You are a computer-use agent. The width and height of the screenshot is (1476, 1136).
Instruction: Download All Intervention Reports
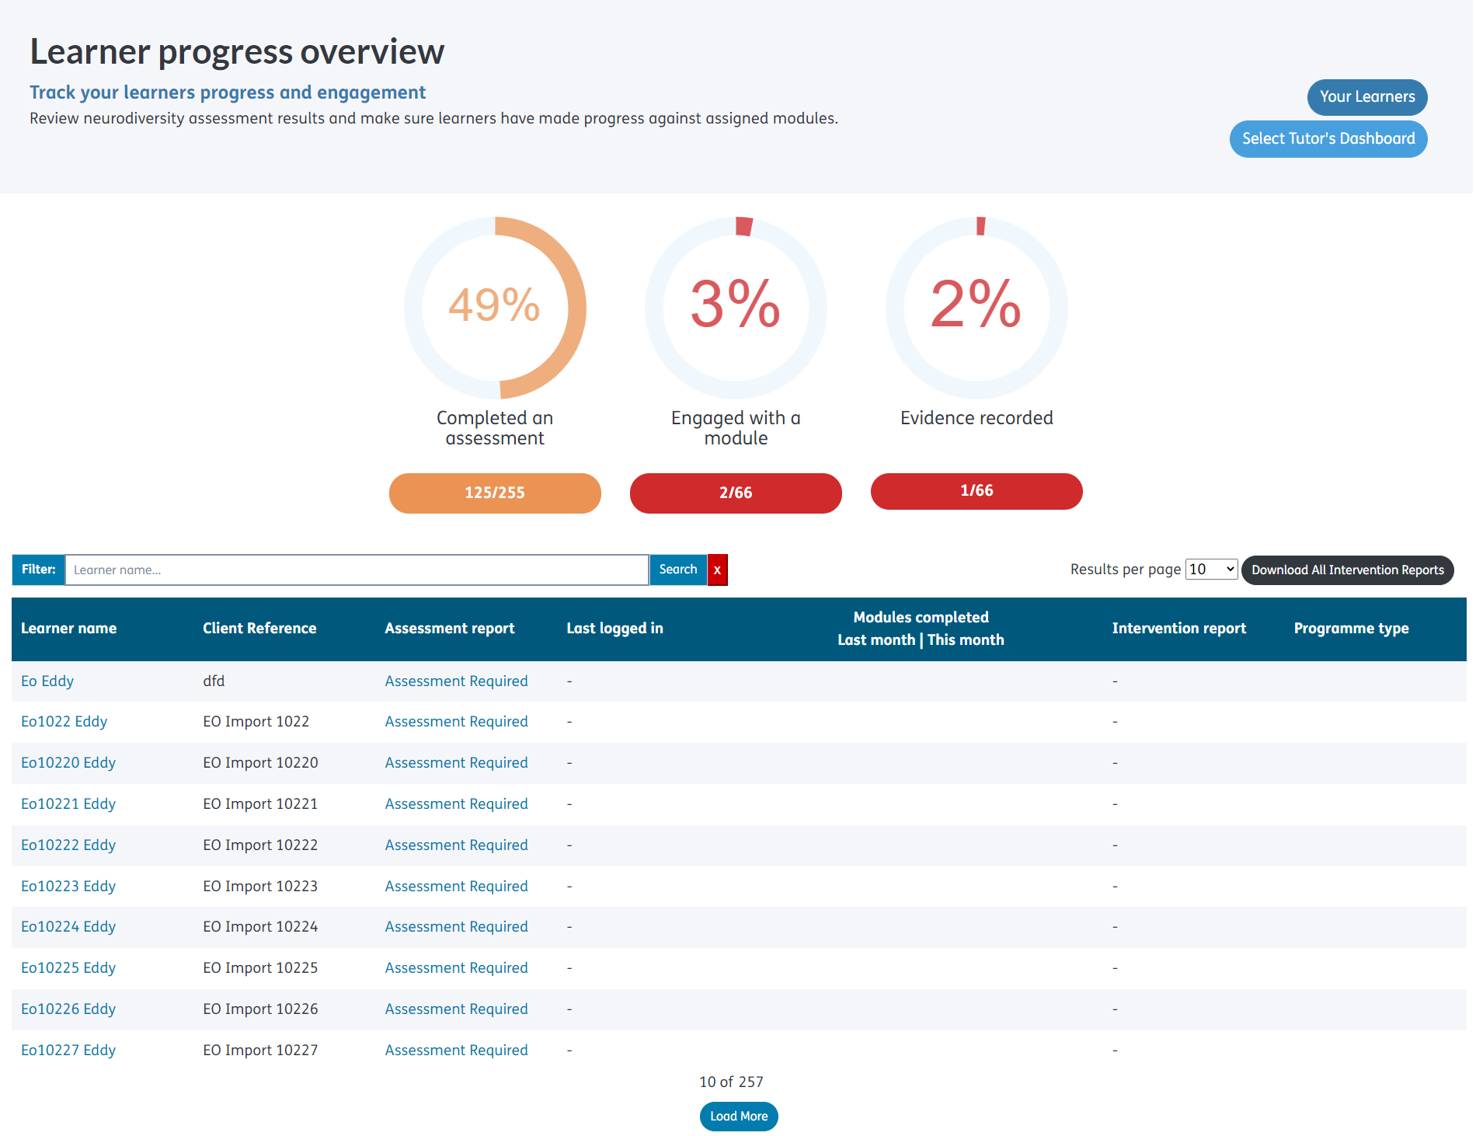1347,570
